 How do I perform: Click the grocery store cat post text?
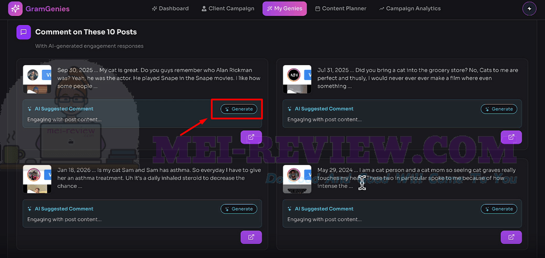[417, 78]
